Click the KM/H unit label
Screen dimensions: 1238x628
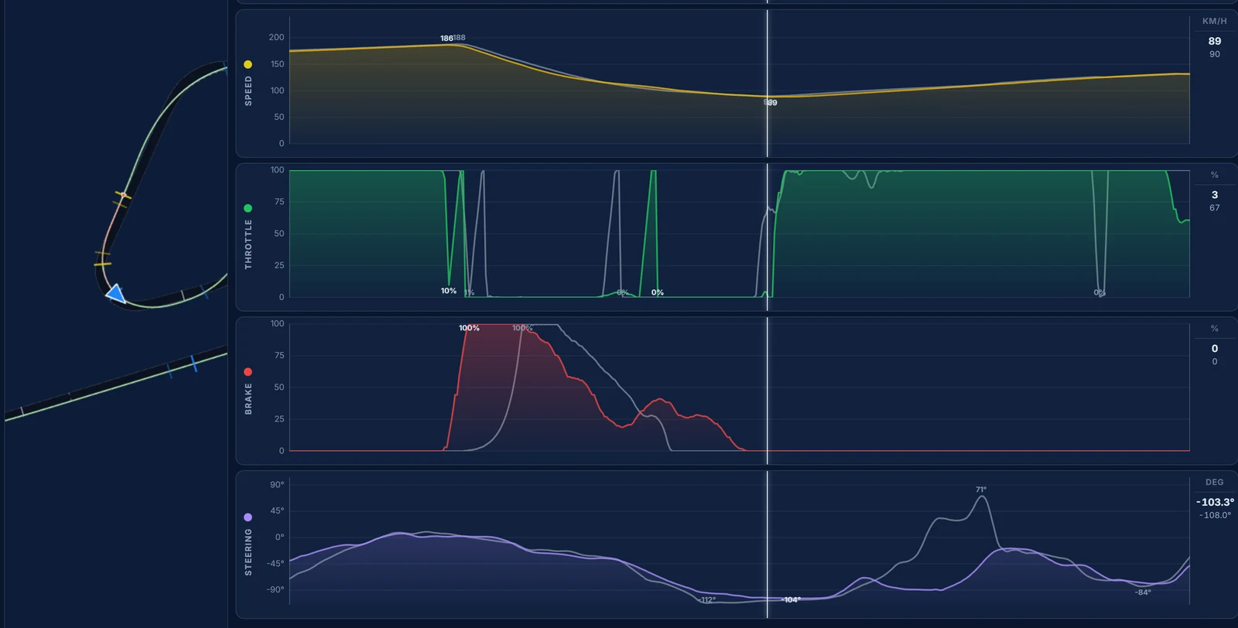(1214, 21)
